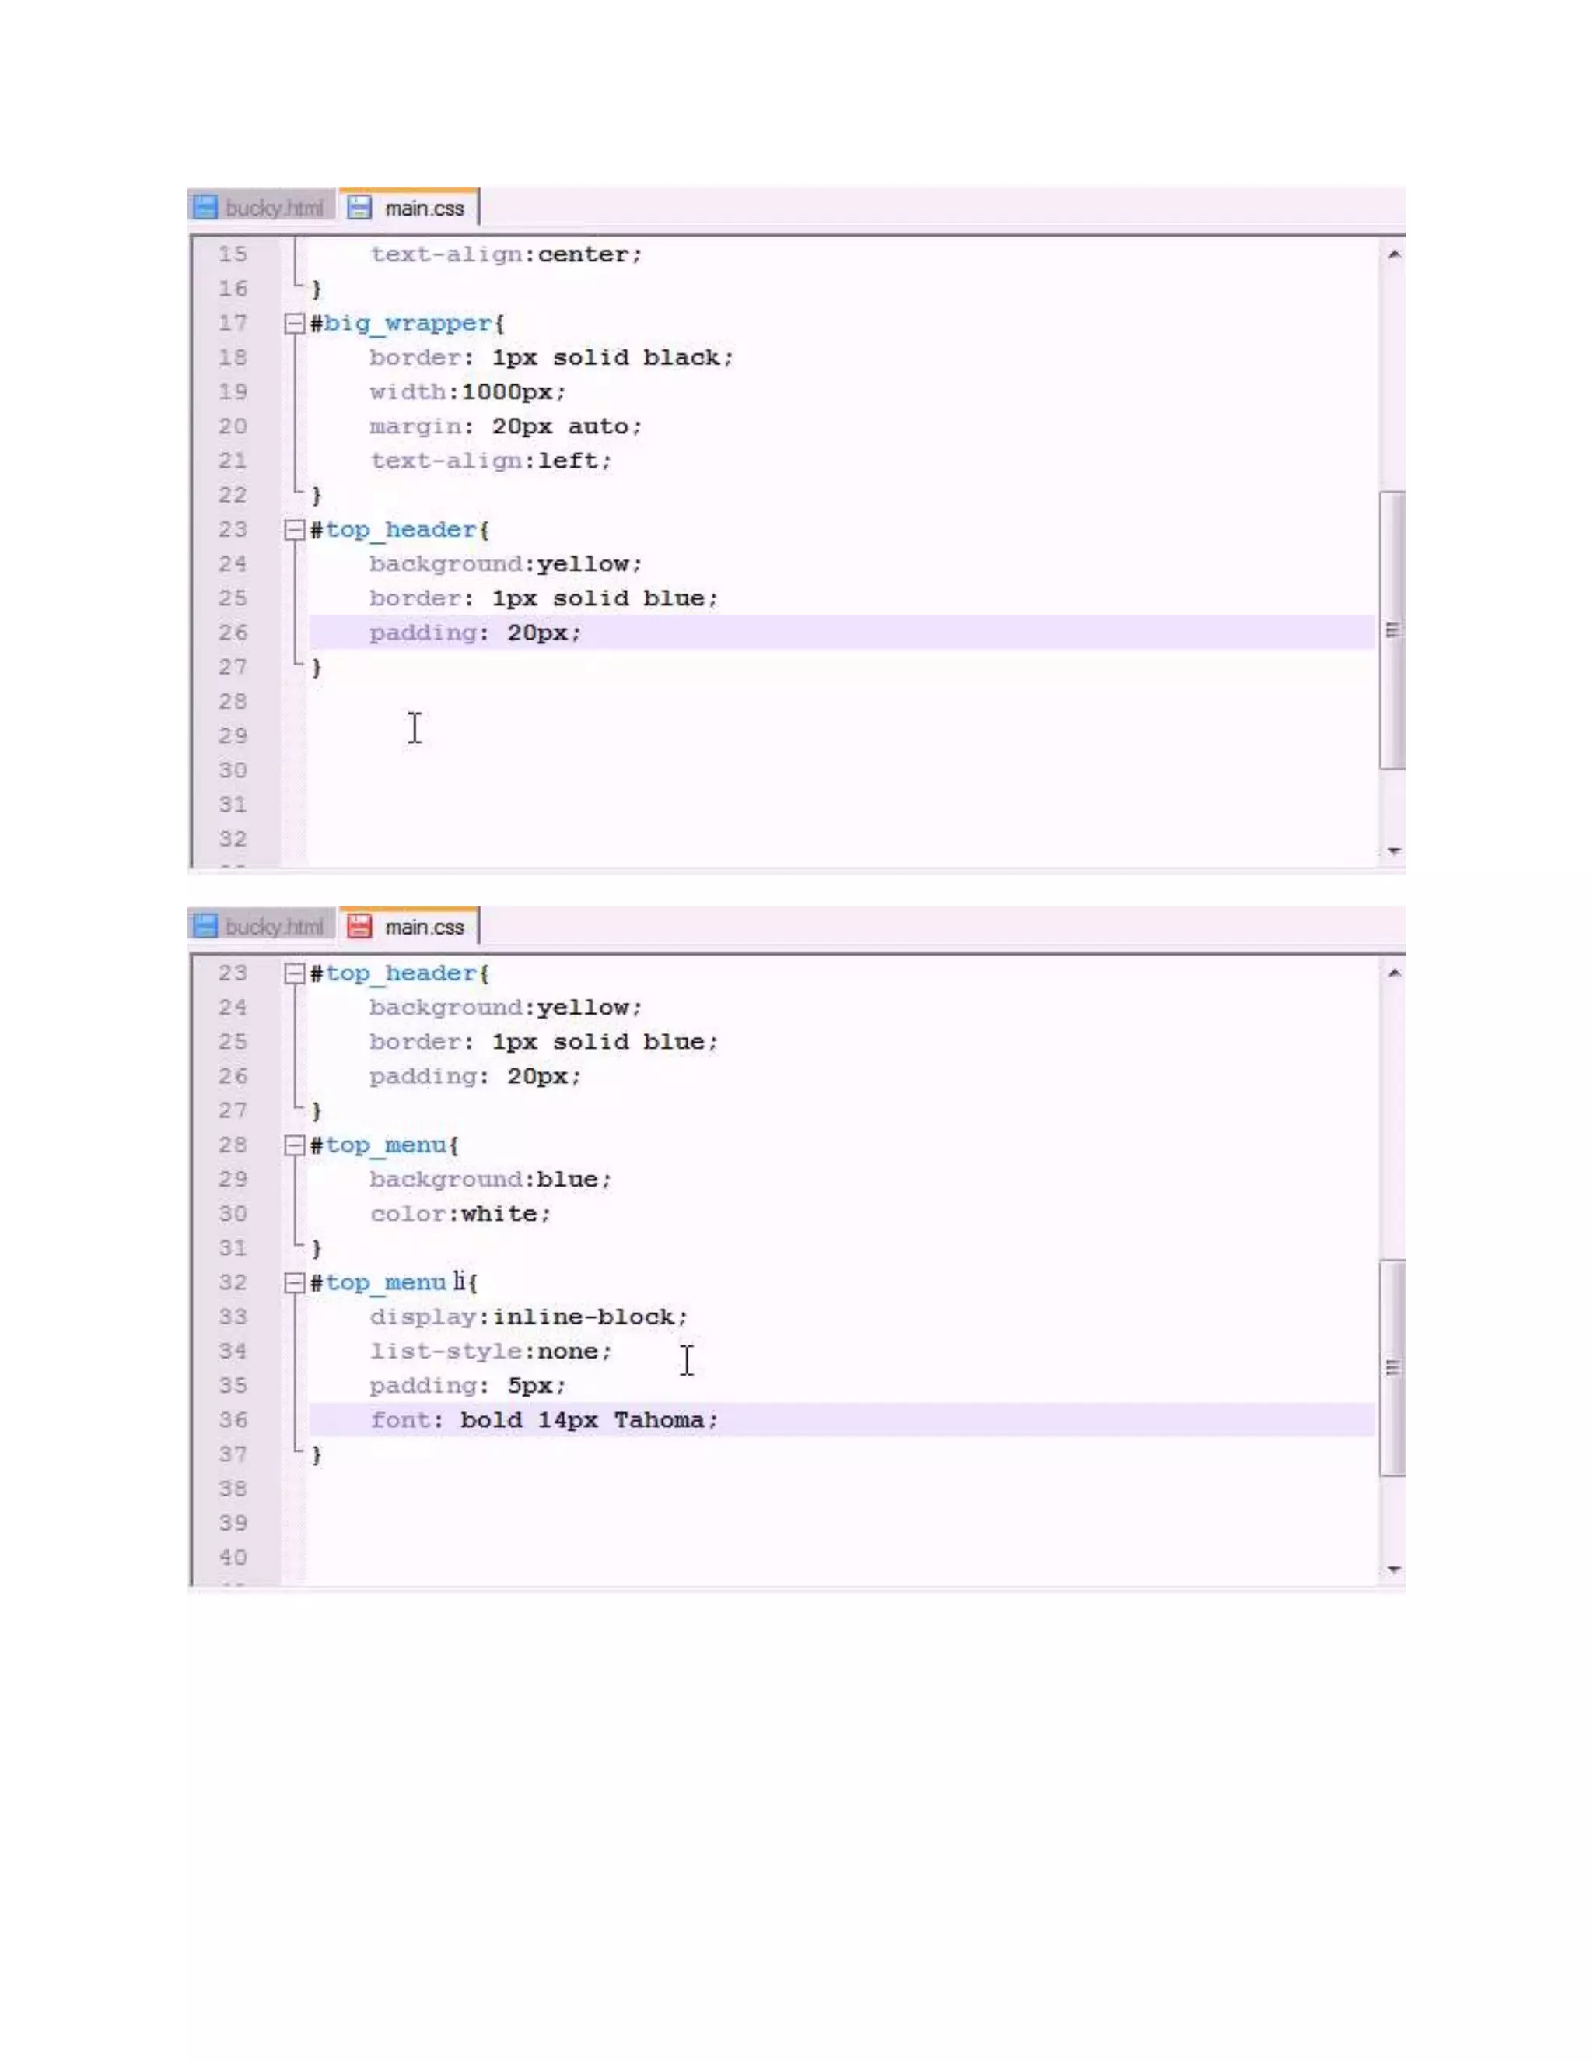Viewport: 1593px width, 2062px height.
Task: Click the #big_wrapper selector text
Action: [x=408, y=324]
